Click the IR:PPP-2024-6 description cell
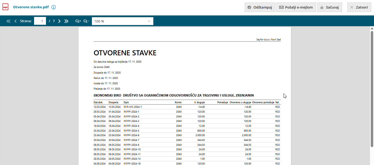The width and height of the screenshot is (374, 165). [x=131, y=135]
